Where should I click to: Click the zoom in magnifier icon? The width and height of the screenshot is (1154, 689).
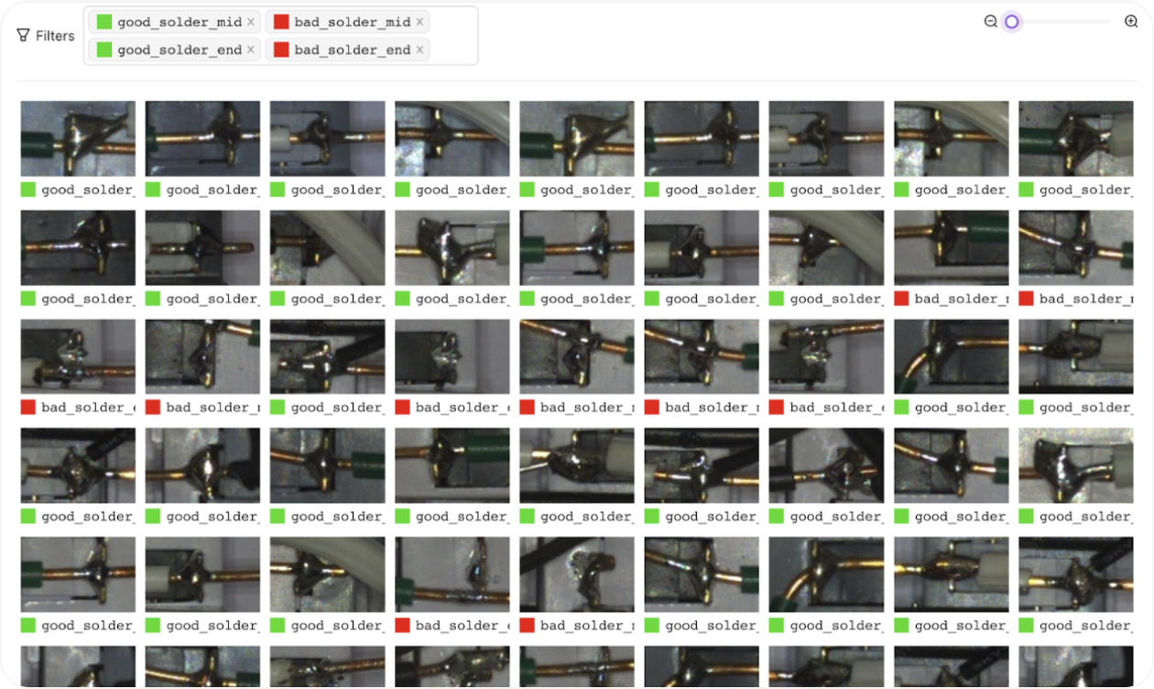pos(1131,21)
